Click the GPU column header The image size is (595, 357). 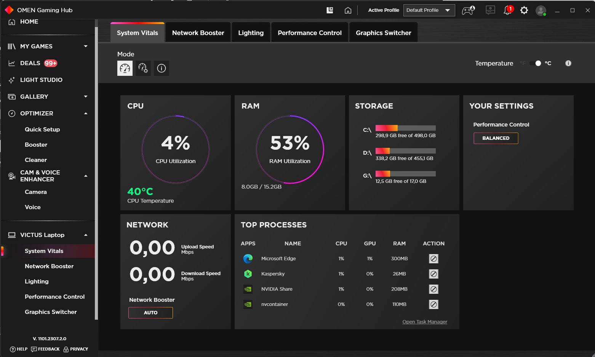[370, 243]
